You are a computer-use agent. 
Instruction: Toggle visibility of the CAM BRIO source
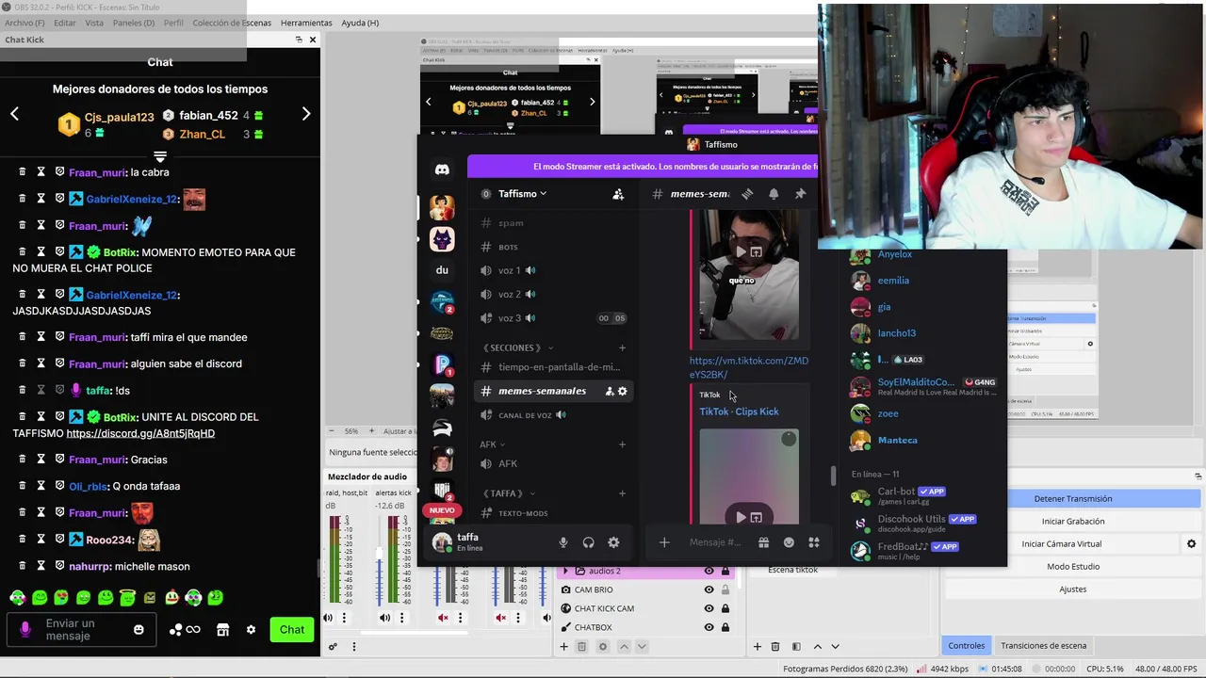point(709,589)
